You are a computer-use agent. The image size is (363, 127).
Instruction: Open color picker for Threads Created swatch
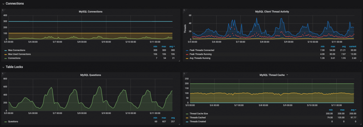pyautogui.click(x=187, y=122)
